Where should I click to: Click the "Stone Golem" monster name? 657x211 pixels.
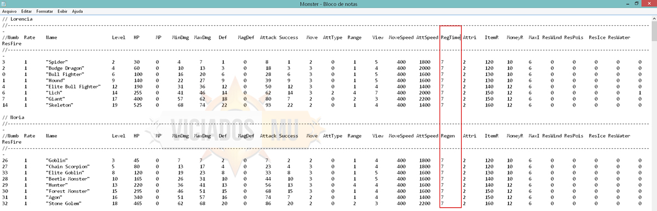click(x=64, y=203)
